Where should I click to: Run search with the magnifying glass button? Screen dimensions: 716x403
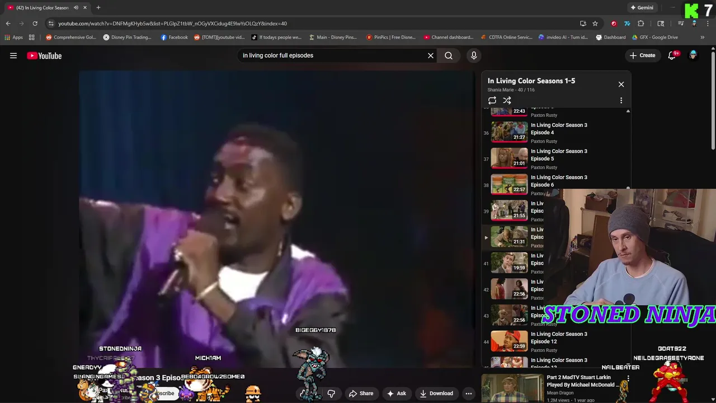[x=449, y=55]
